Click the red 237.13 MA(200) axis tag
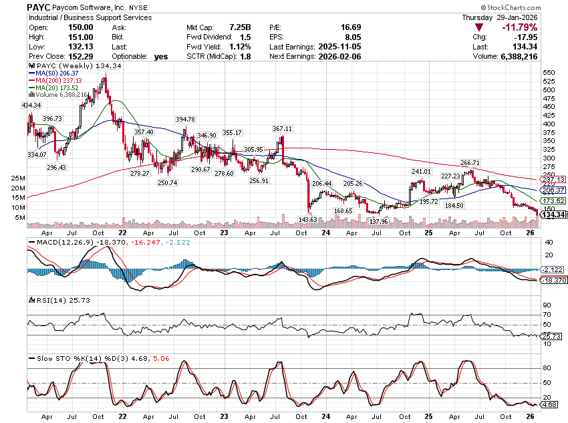The height and width of the screenshot is (423, 568). click(x=552, y=179)
